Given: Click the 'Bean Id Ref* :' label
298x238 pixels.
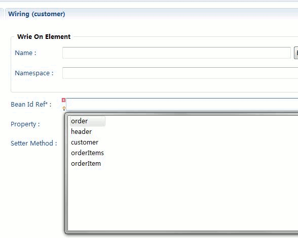Looking at the screenshot, I should click(x=31, y=105).
